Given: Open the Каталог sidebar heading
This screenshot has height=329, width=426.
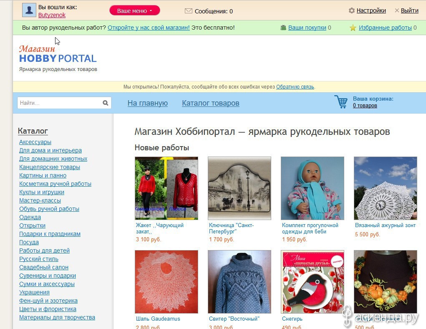Looking at the screenshot, I should [33, 131].
